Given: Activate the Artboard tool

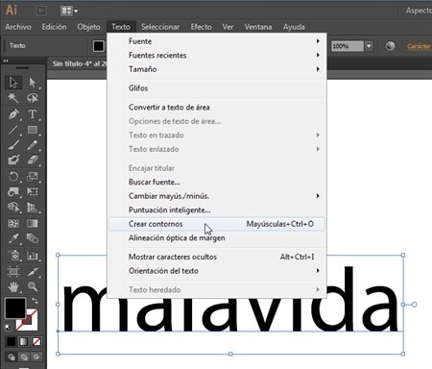Looking at the screenshot, I should tap(13, 272).
